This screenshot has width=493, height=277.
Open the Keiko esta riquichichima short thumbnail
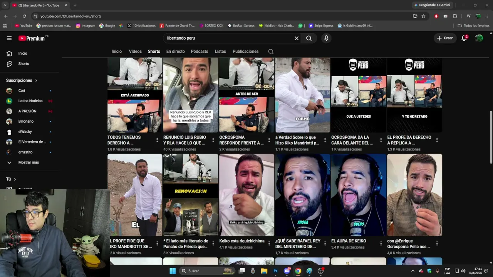(246, 195)
